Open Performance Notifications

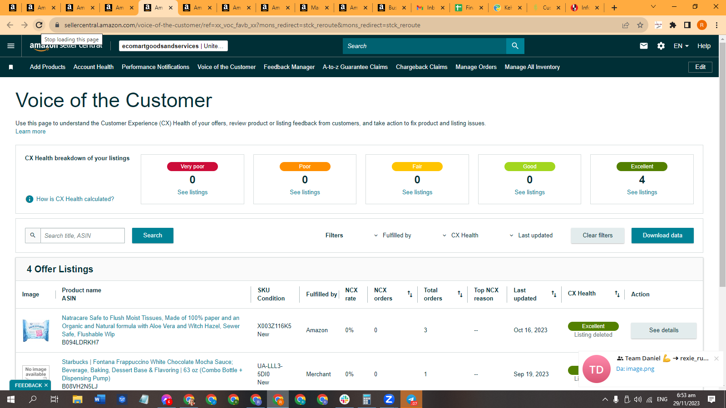pyautogui.click(x=155, y=67)
